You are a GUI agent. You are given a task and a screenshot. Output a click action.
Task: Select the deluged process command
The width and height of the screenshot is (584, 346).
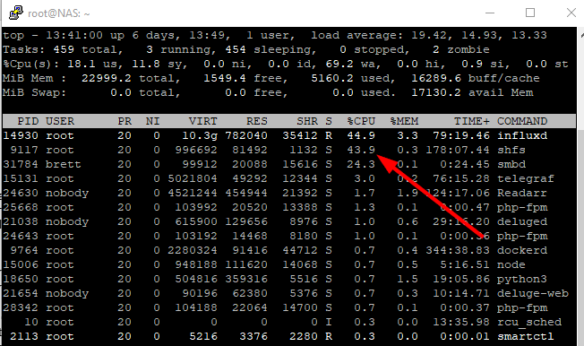(522, 221)
